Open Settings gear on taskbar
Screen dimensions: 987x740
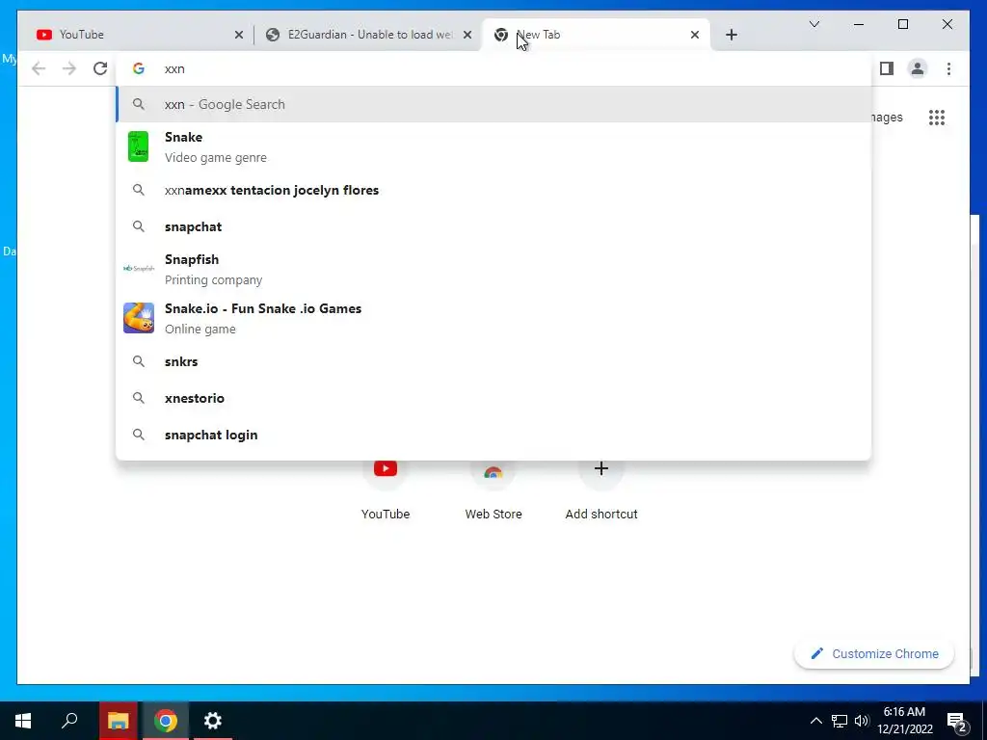tap(213, 721)
